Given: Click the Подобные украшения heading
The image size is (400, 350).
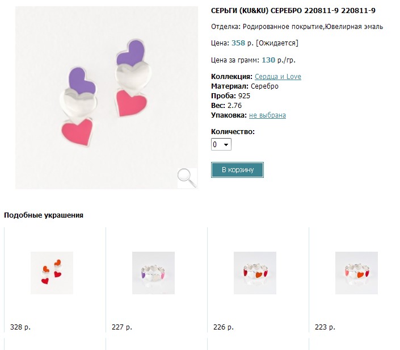Looking at the screenshot, I should coord(44,215).
